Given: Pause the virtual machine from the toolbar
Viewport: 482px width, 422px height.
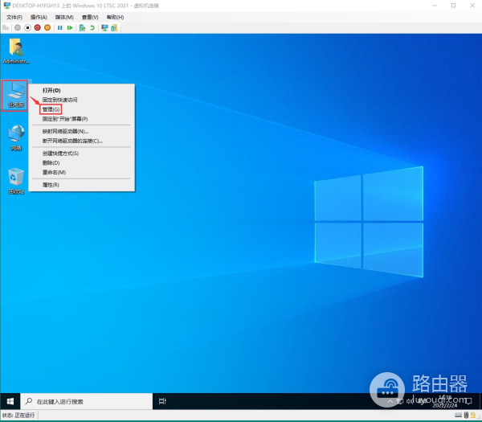Looking at the screenshot, I should pyautogui.click(x=59, y=27).
